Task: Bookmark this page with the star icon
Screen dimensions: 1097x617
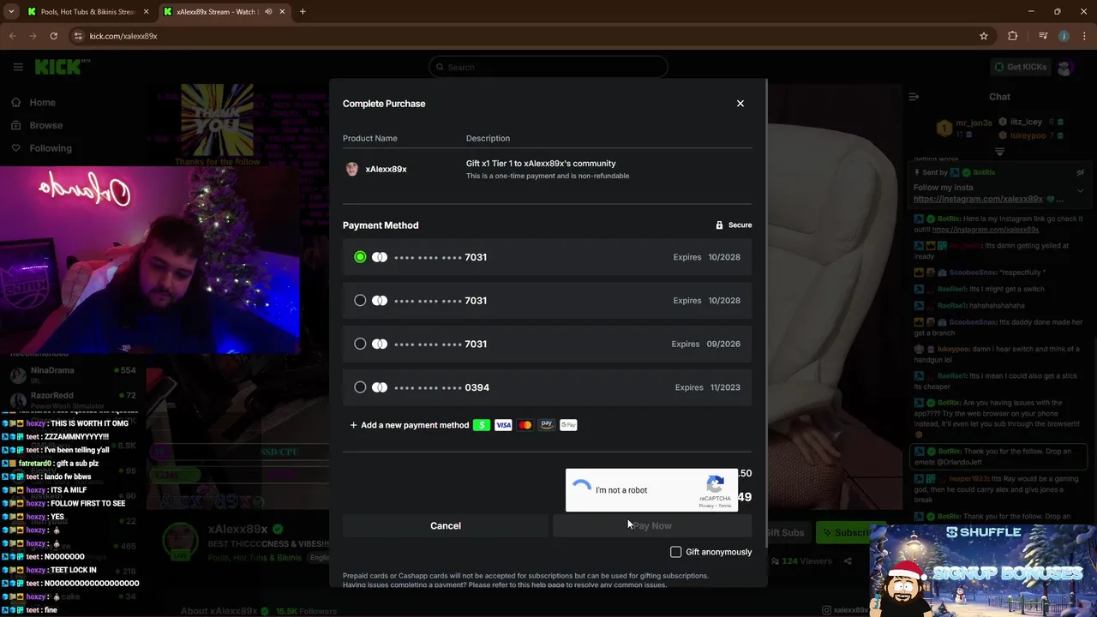Action: point(984,36)
